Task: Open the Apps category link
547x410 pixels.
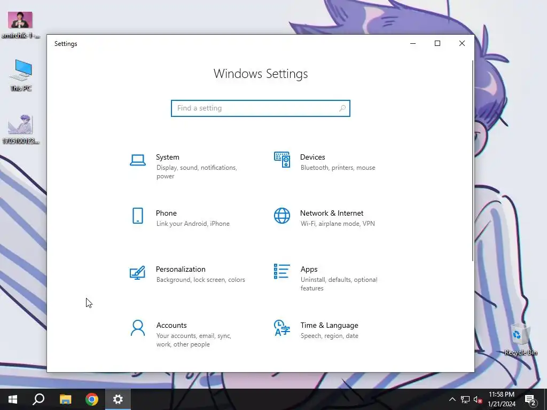Action: click(309, 270)
